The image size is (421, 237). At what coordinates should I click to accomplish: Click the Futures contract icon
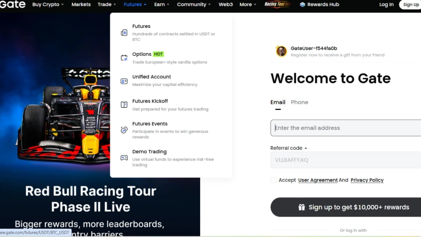(124, 33)
